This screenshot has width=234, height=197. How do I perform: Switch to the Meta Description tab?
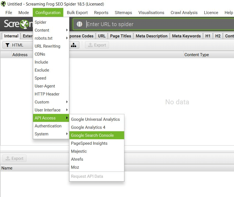pyautogui.click(x=151, y=36)
